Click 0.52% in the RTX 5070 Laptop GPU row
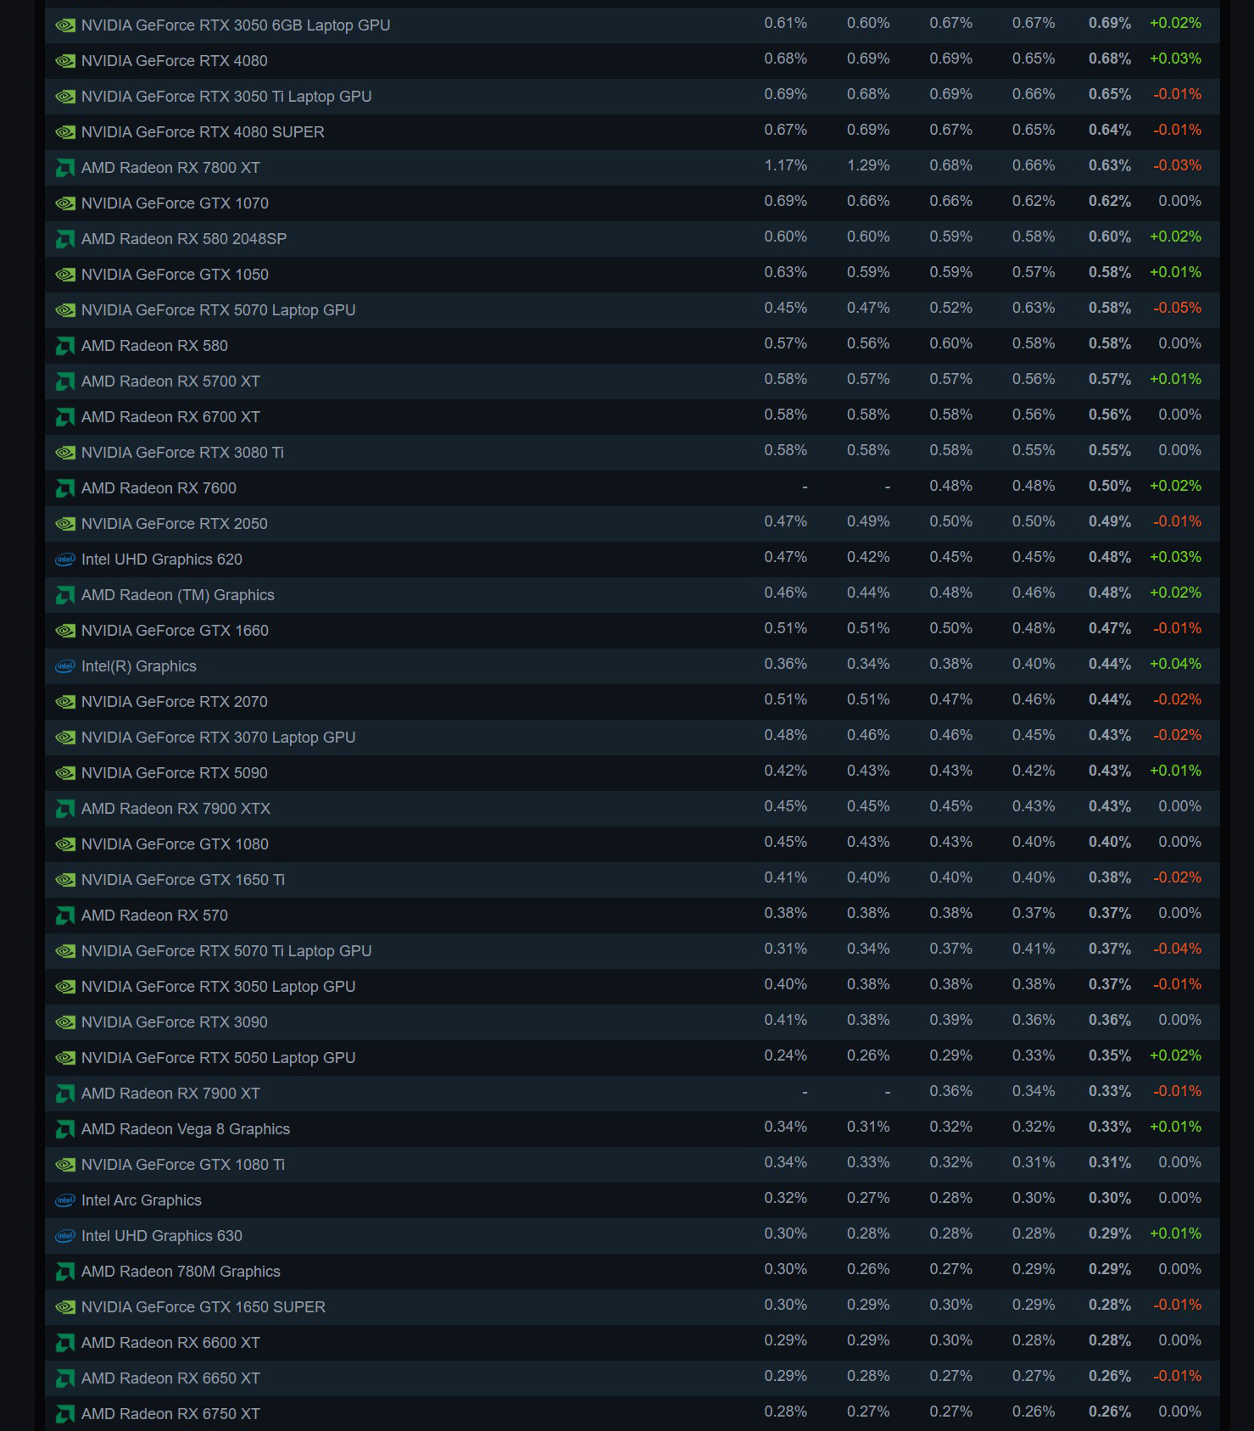 [x=951, y=308]
